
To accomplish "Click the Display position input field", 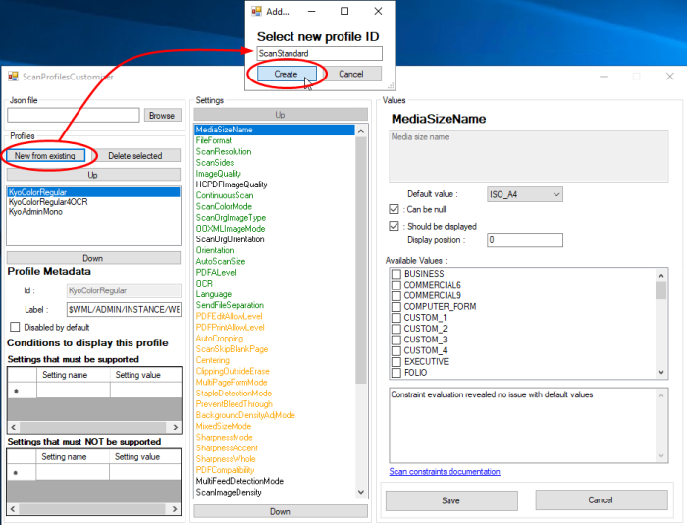I will 524,240.
